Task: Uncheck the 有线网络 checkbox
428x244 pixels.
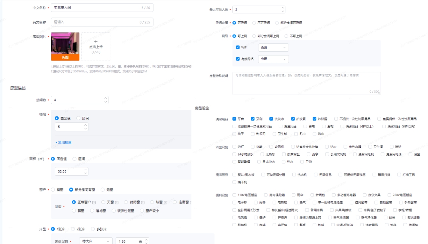Action: [238, 59]
